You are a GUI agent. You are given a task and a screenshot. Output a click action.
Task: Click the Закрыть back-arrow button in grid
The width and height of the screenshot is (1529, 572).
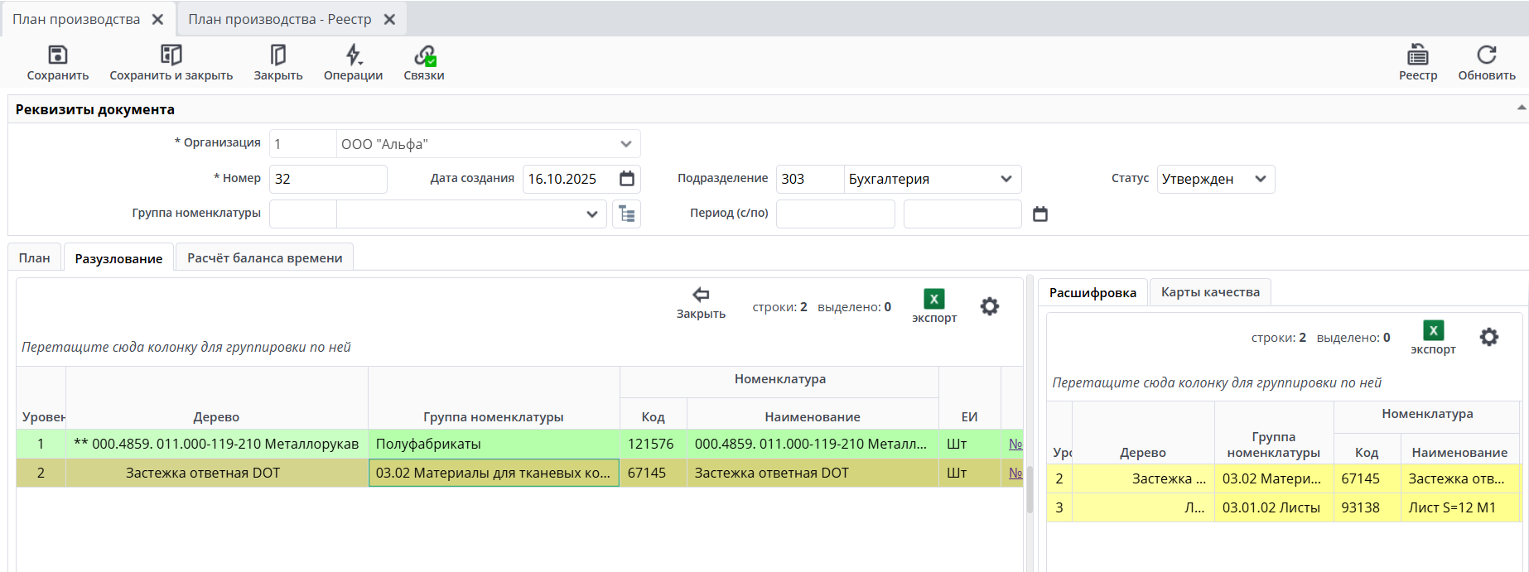point(701,296)
